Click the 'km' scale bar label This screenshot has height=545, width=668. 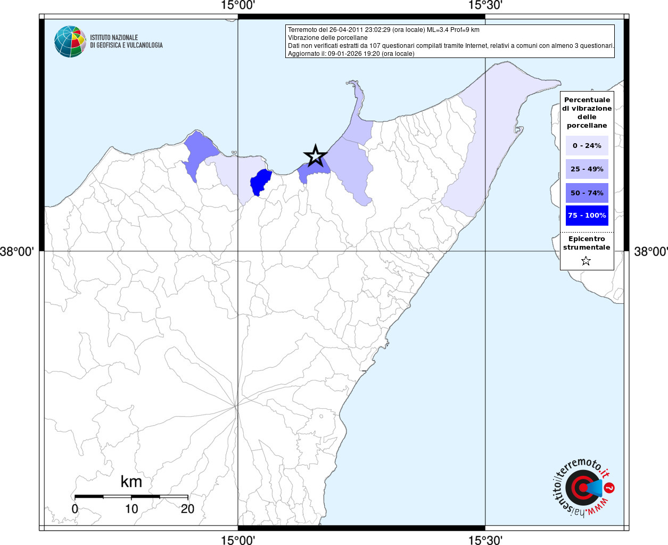coord(131,482)
